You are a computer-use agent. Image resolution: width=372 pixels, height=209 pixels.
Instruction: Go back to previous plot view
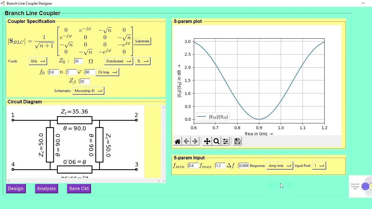click(x=187, y=141)
